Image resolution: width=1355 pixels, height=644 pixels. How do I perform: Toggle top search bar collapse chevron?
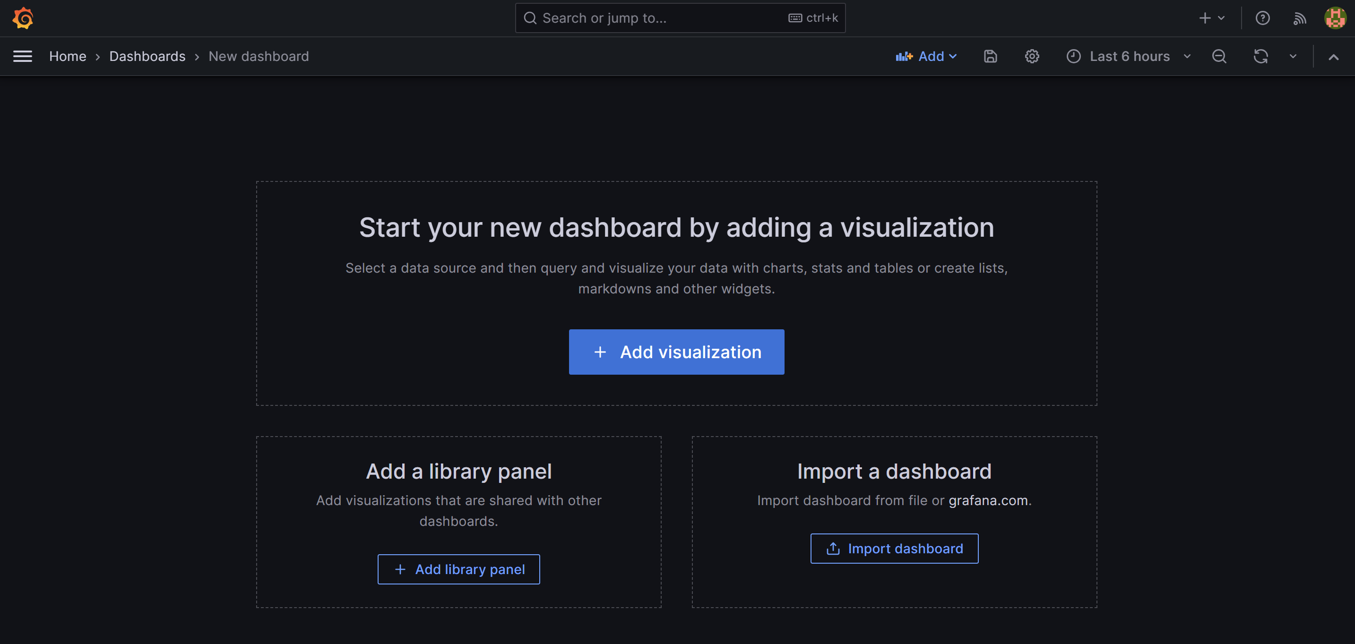pos(1333,57)
